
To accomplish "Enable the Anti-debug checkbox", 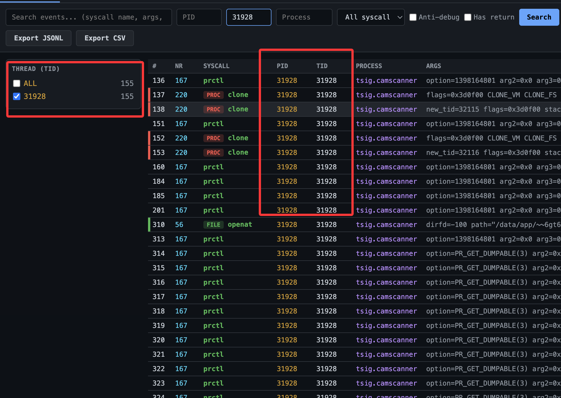I will coord(413,17).
